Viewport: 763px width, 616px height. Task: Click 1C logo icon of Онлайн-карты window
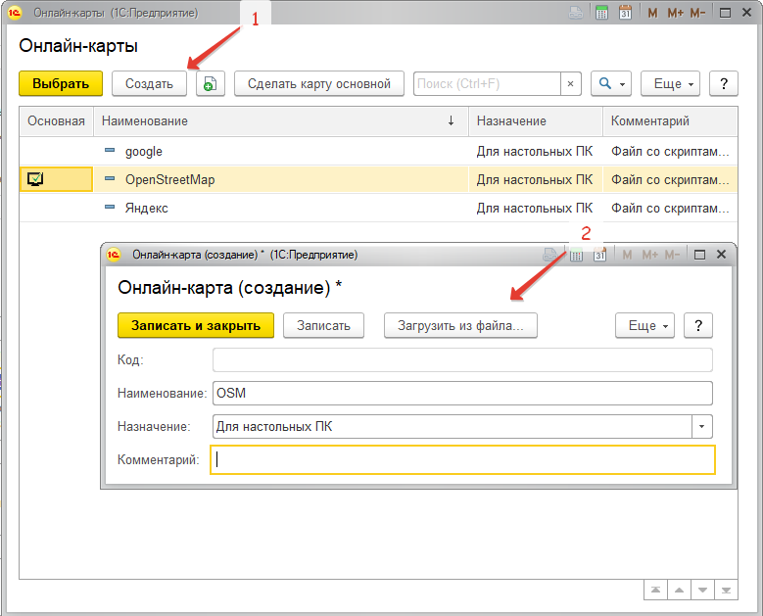point(15,13)
